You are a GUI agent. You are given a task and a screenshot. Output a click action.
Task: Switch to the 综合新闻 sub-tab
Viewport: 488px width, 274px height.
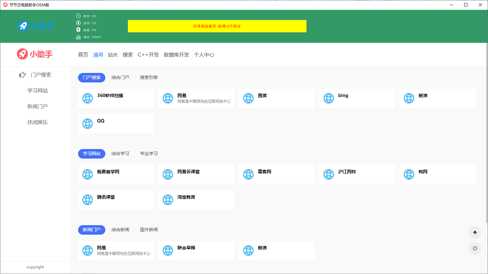coord(120,230)
